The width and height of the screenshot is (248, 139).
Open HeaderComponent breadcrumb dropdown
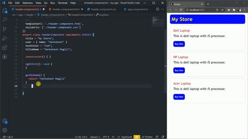(x=80, y=15)
